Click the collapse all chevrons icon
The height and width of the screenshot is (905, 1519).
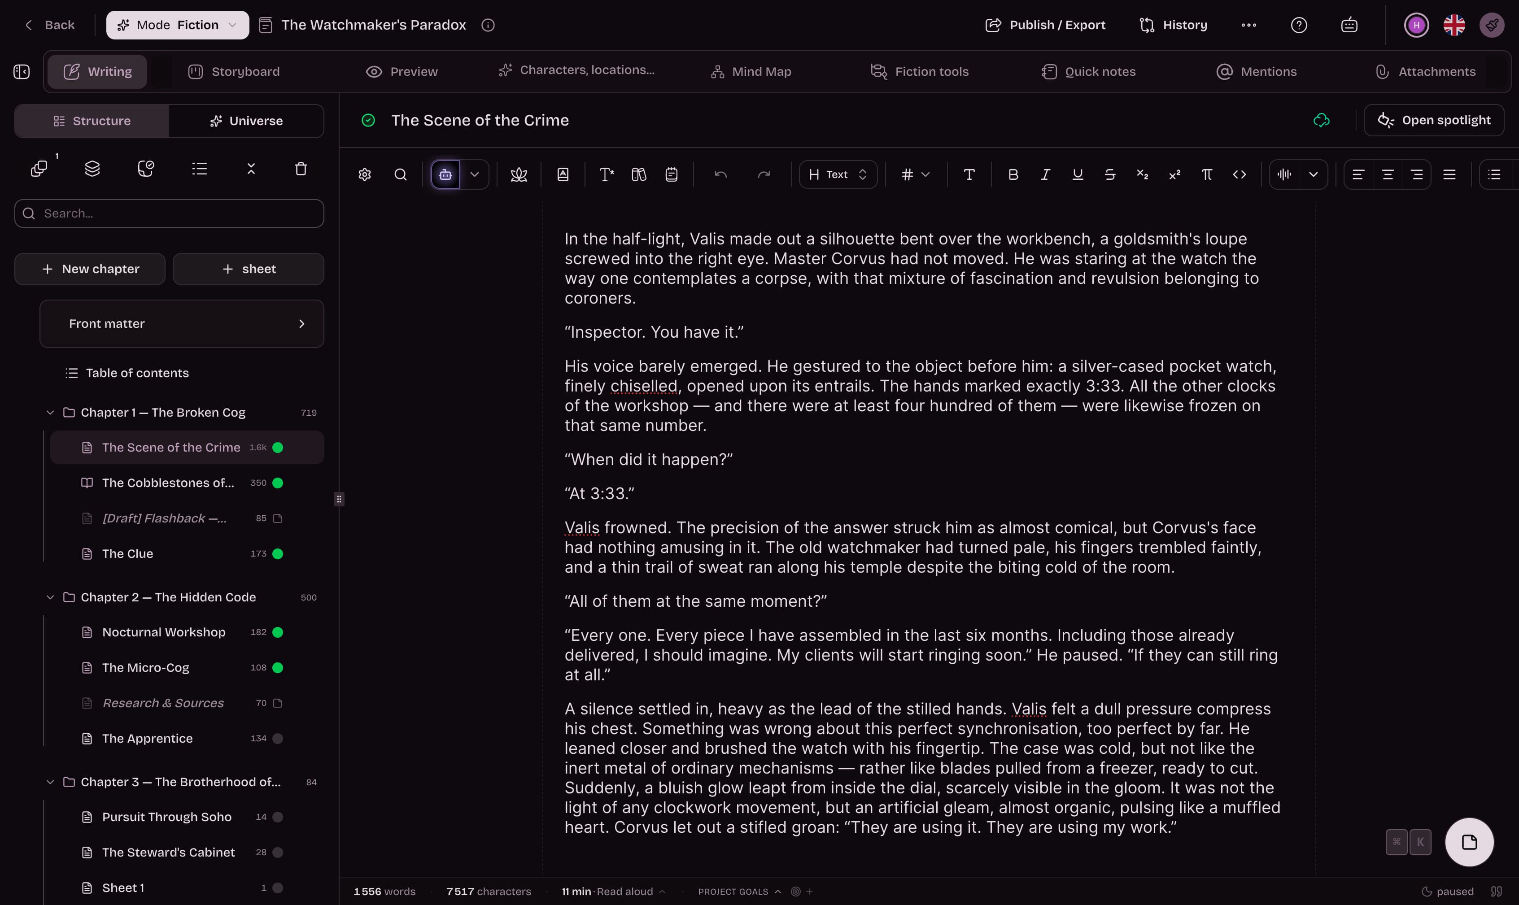pos(251,169)
